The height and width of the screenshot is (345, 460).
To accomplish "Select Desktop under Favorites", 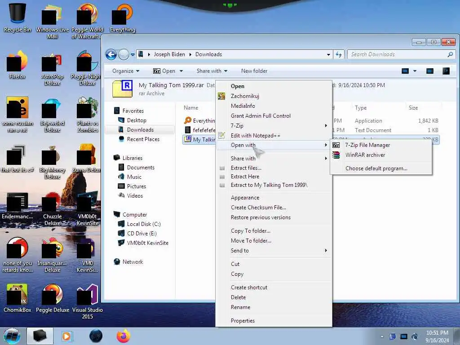I will pos(137,120).
